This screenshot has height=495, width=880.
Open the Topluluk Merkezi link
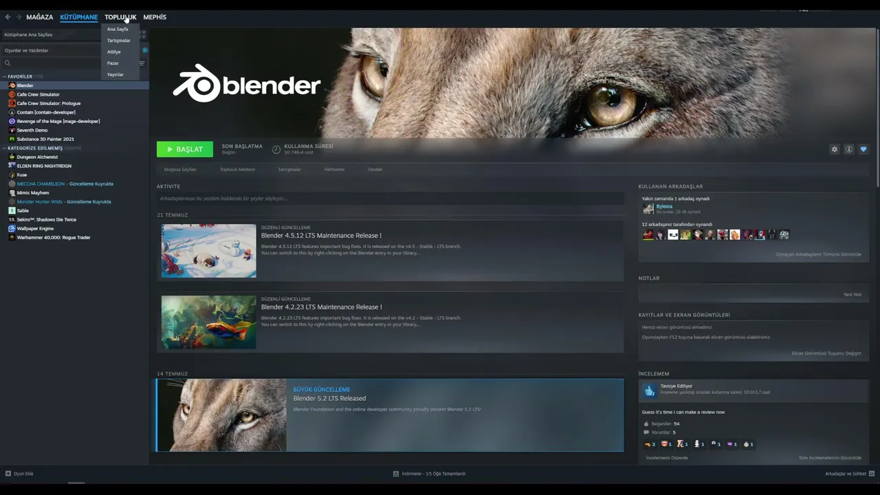237,169
